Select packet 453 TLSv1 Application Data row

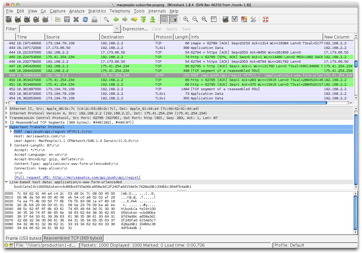pos(179,93)
